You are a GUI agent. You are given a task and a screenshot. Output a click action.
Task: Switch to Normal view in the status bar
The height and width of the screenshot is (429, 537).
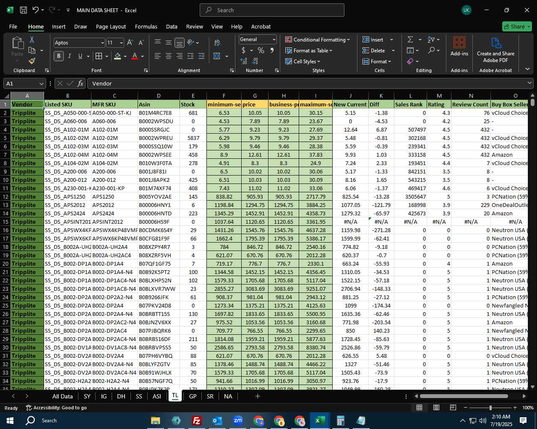click(419, 408)
